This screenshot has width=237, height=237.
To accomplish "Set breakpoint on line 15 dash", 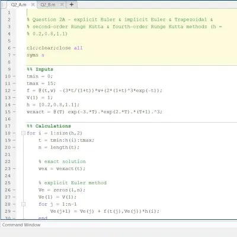I will click(14, 112).
